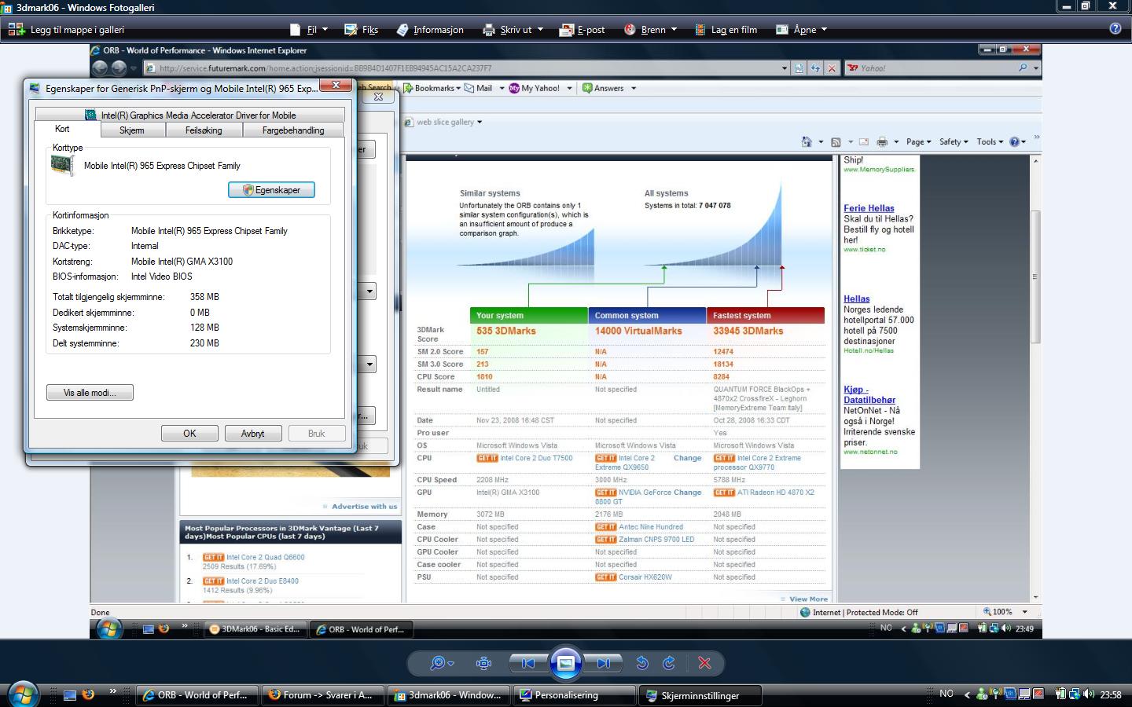Click the Advertise with us link
Image resolution: width=1132 pixels, height=707 pixels.
pos(364,507)
